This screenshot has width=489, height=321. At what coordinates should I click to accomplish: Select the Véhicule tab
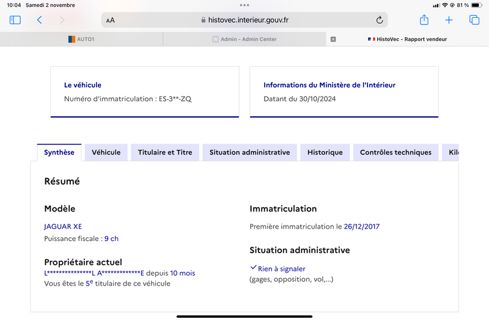tap(106, 152)
